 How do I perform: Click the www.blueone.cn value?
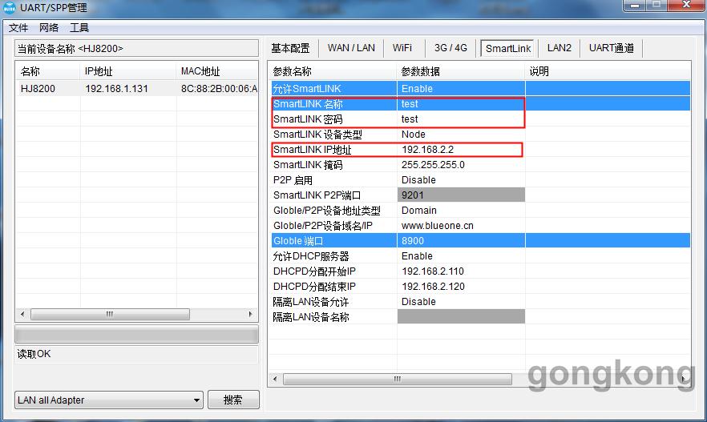click(438, 226)
